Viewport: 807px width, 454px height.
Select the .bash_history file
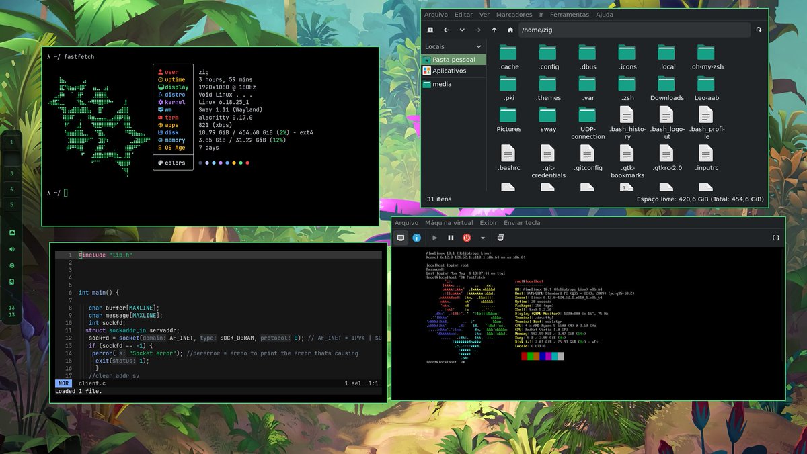(627, 123)
